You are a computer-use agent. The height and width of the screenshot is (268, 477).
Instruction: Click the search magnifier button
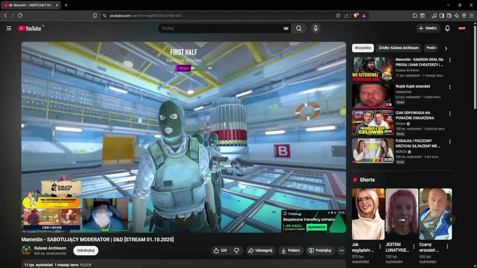click(299, 28)
